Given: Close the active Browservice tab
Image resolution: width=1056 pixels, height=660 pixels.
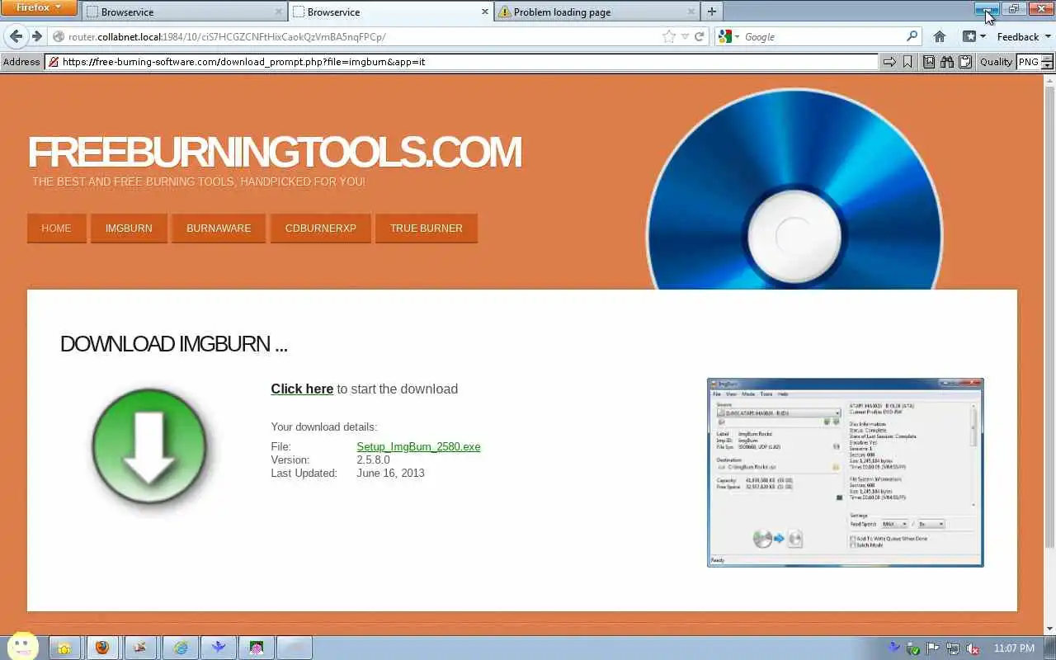Looking at the screenshot, I should [x=485, y=12].
